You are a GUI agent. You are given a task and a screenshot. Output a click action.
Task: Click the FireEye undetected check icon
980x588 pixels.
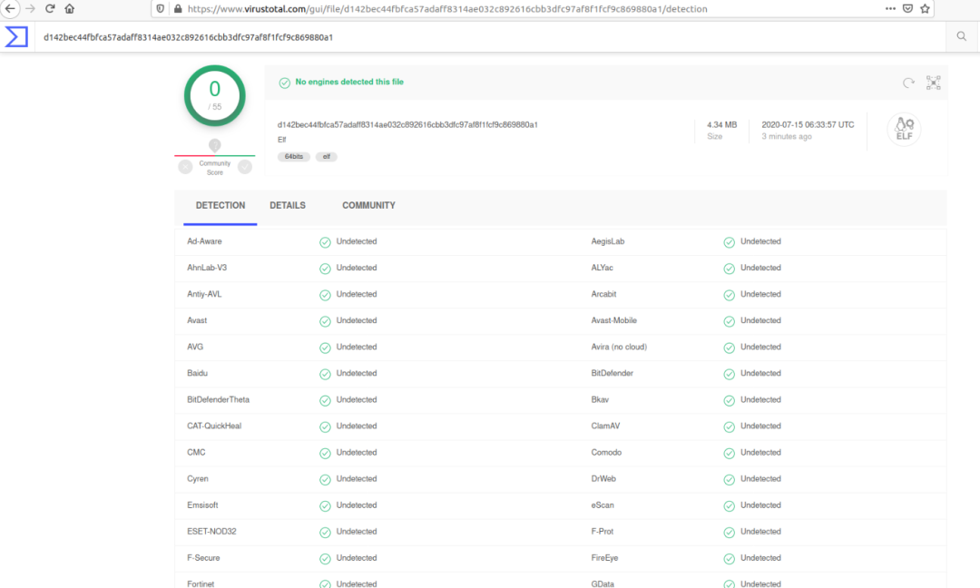pyautogui.click(x=729, y=559)
